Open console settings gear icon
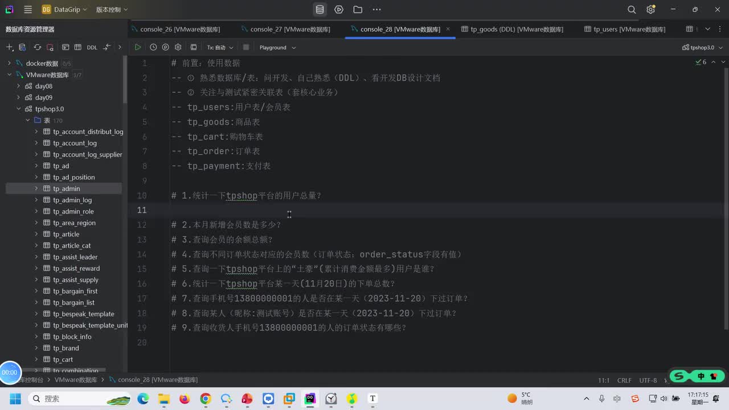The image size is (729, 410). (178, 47)
